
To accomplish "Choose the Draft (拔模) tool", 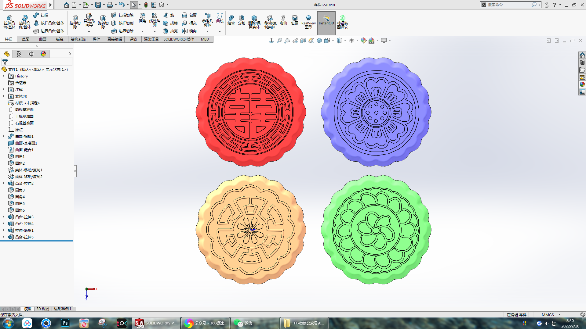I will (x=170, y=23).
